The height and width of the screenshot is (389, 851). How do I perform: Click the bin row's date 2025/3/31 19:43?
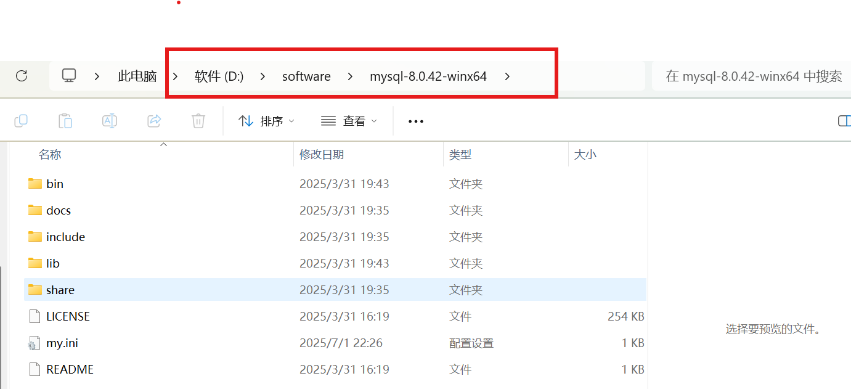pyautogui.click(x=344, y=184)
